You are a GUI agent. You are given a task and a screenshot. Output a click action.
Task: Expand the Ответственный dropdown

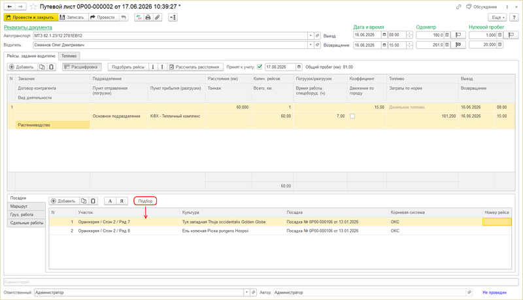pos(246,292)
